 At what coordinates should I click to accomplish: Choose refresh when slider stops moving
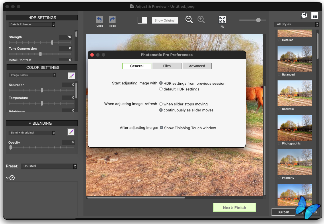point(161,104)
